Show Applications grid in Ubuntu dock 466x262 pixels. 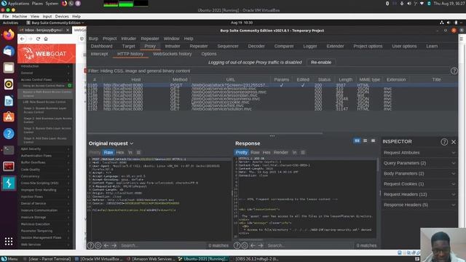9,241
